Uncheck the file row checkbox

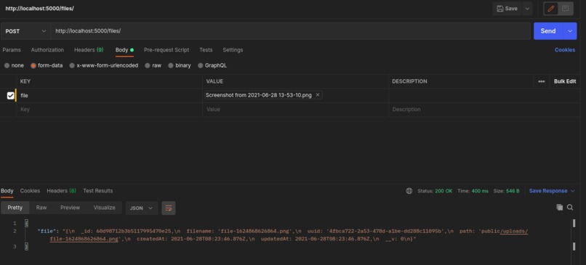point(10,96)
